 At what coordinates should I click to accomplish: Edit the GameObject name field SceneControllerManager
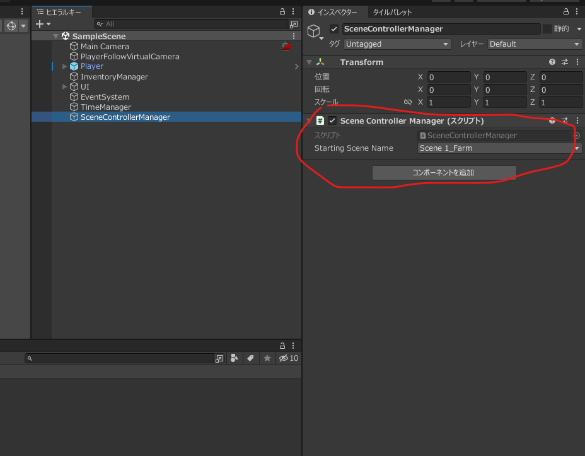click(441, 29)
